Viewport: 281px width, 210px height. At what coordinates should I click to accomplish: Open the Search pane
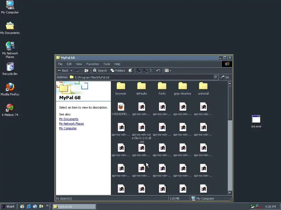100,71
